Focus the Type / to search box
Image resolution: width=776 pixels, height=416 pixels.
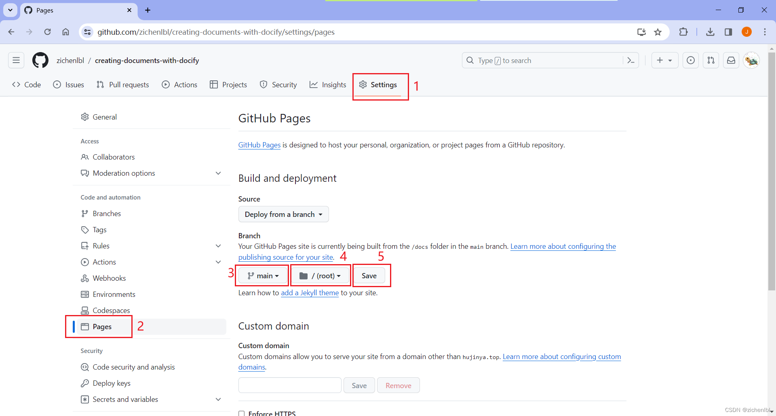click(x=542, y=61)
